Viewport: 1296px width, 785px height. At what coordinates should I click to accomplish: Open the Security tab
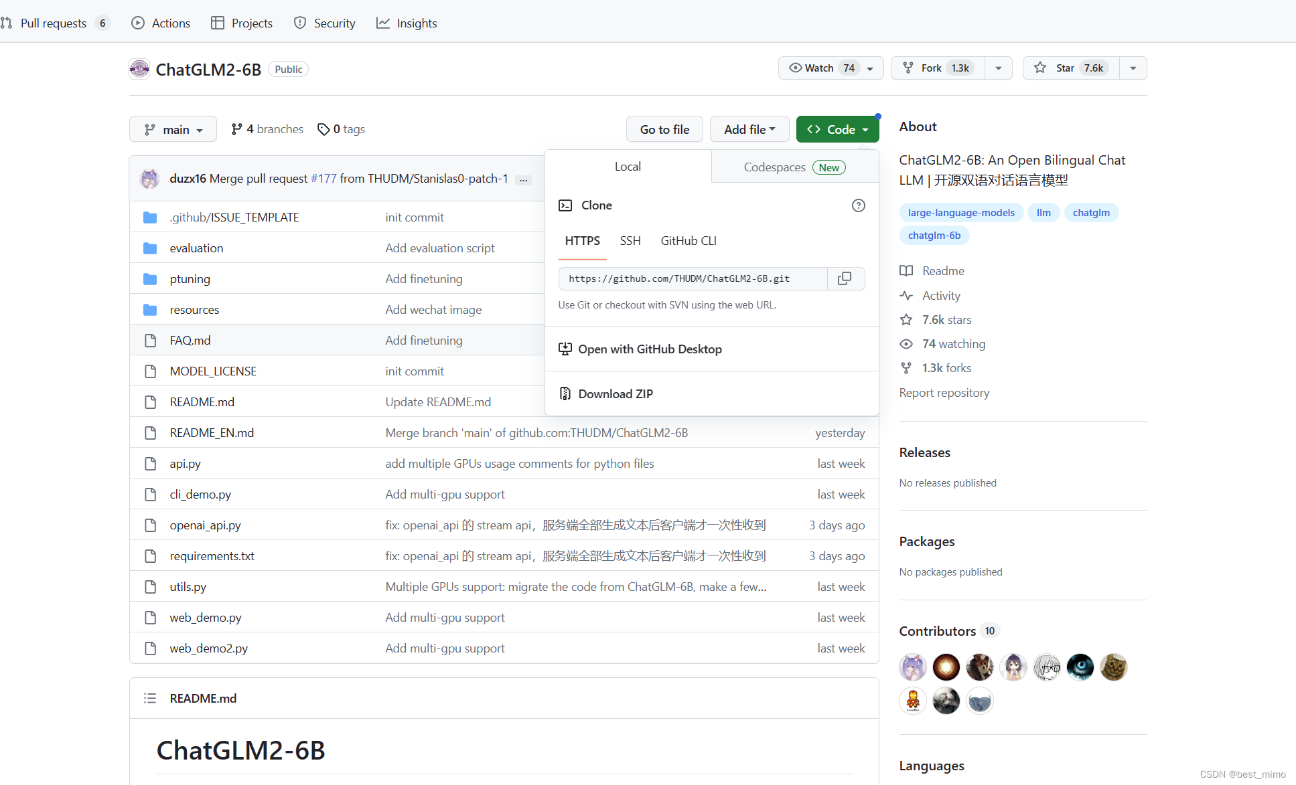click(x=325, y=23)
